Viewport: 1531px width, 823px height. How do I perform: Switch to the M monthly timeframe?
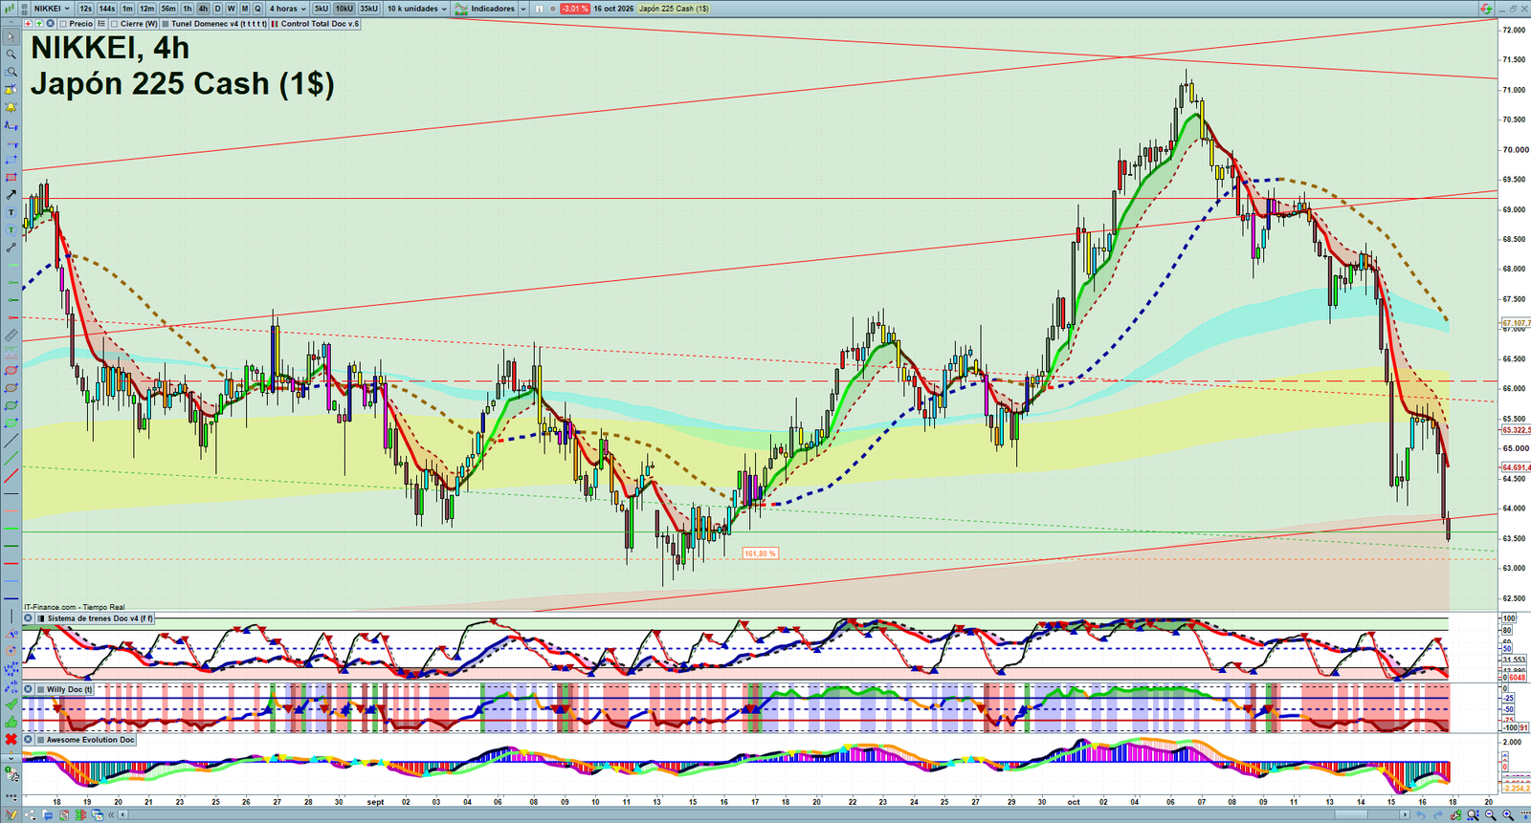pos(244,9)
